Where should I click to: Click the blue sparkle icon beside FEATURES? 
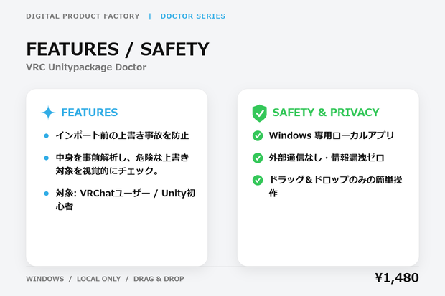48,113
